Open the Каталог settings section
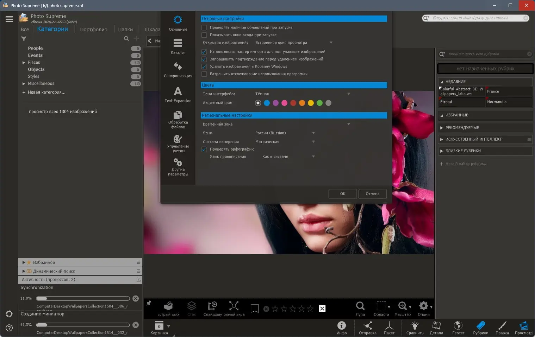This screenshot has width=535, height=337. click(178, 46)
